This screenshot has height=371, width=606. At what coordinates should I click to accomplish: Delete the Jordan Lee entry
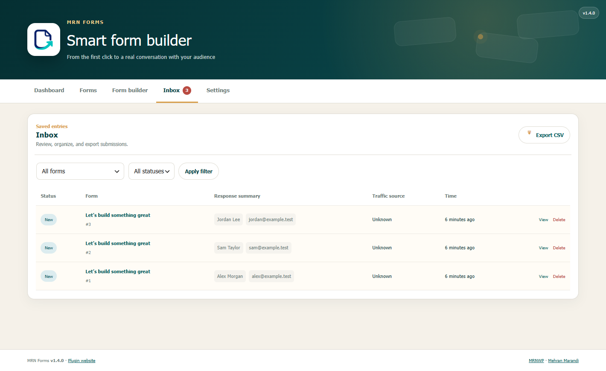click(x=559, y=220)
